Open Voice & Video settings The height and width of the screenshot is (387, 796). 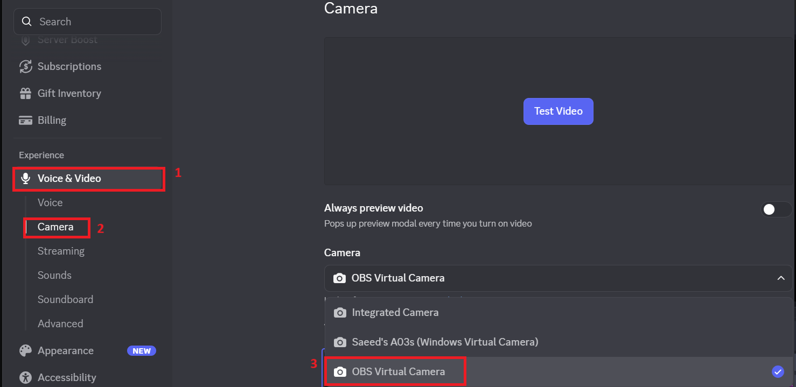tap(89, 179)
